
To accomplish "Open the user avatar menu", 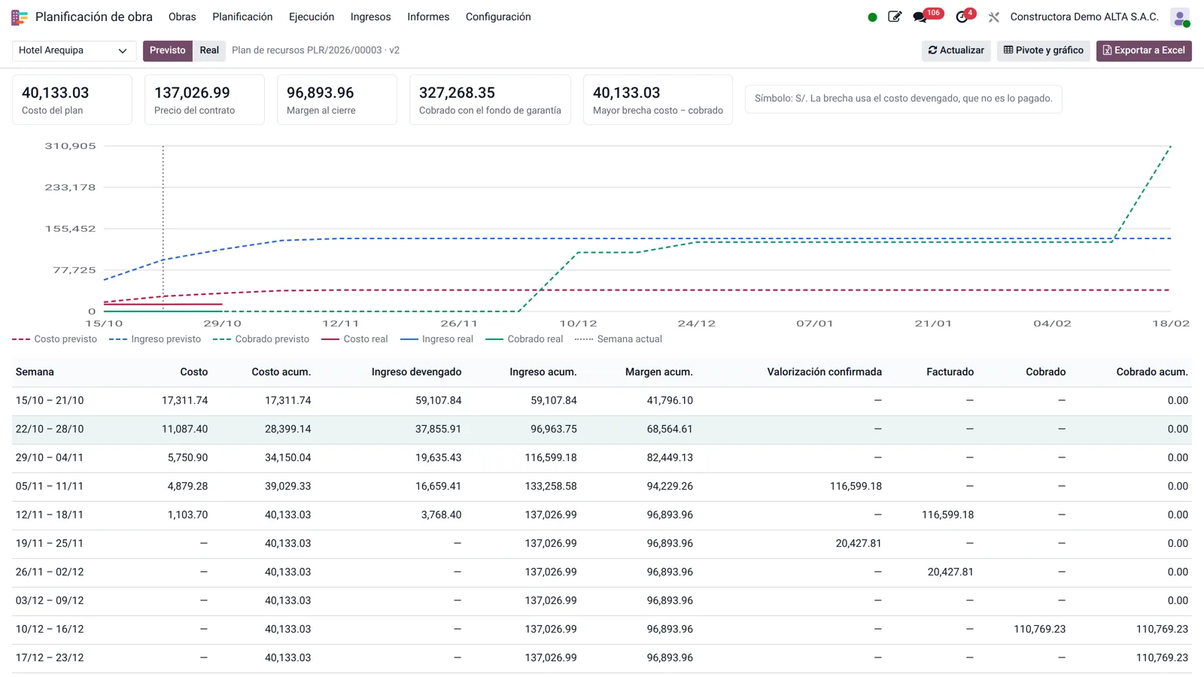I will (x=1180, y=17).
